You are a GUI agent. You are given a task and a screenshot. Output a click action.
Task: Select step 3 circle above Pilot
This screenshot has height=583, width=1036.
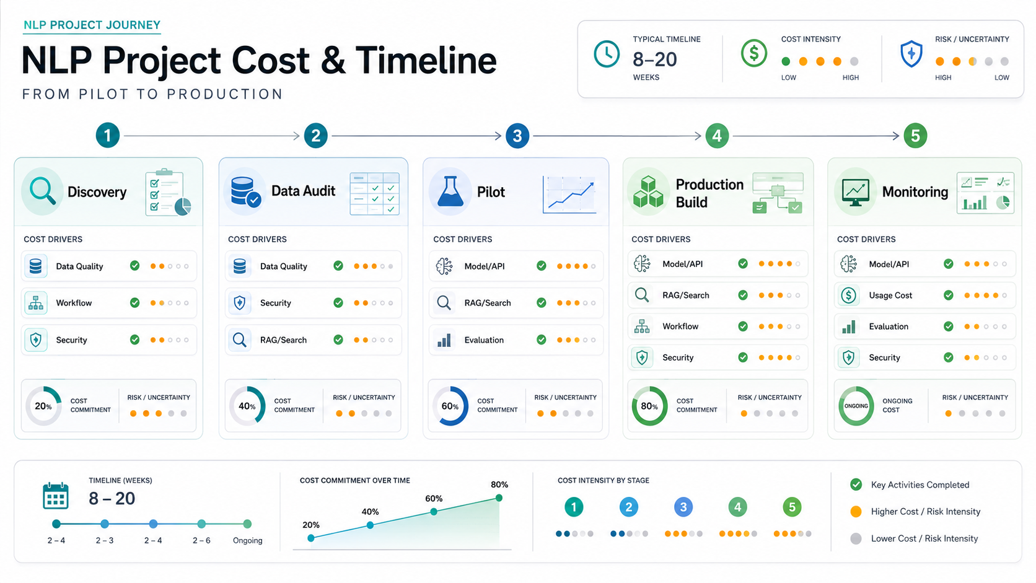[517, 136]
